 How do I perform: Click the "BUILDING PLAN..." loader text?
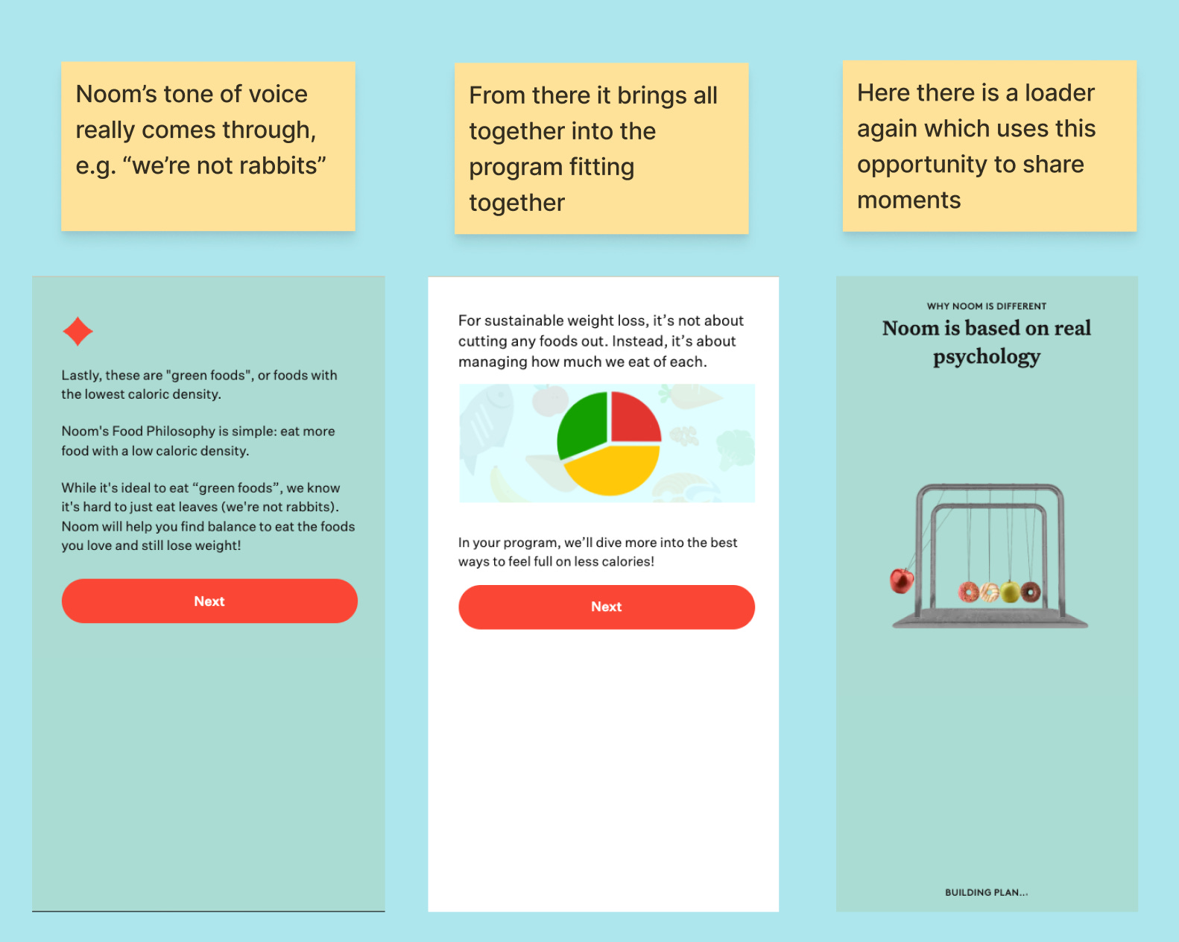(987, 892)
